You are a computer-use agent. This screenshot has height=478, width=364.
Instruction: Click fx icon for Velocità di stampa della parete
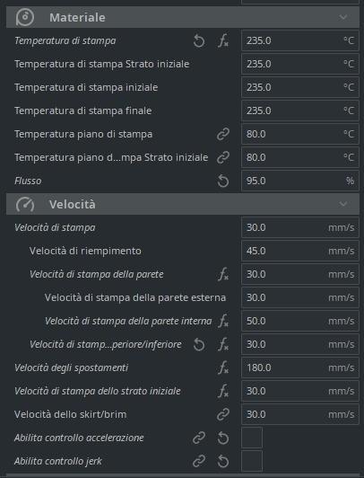(x=223, y=274)
